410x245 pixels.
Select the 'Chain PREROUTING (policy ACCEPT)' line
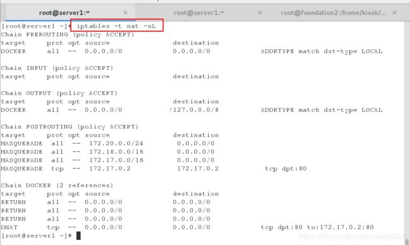tap(67, 35)
